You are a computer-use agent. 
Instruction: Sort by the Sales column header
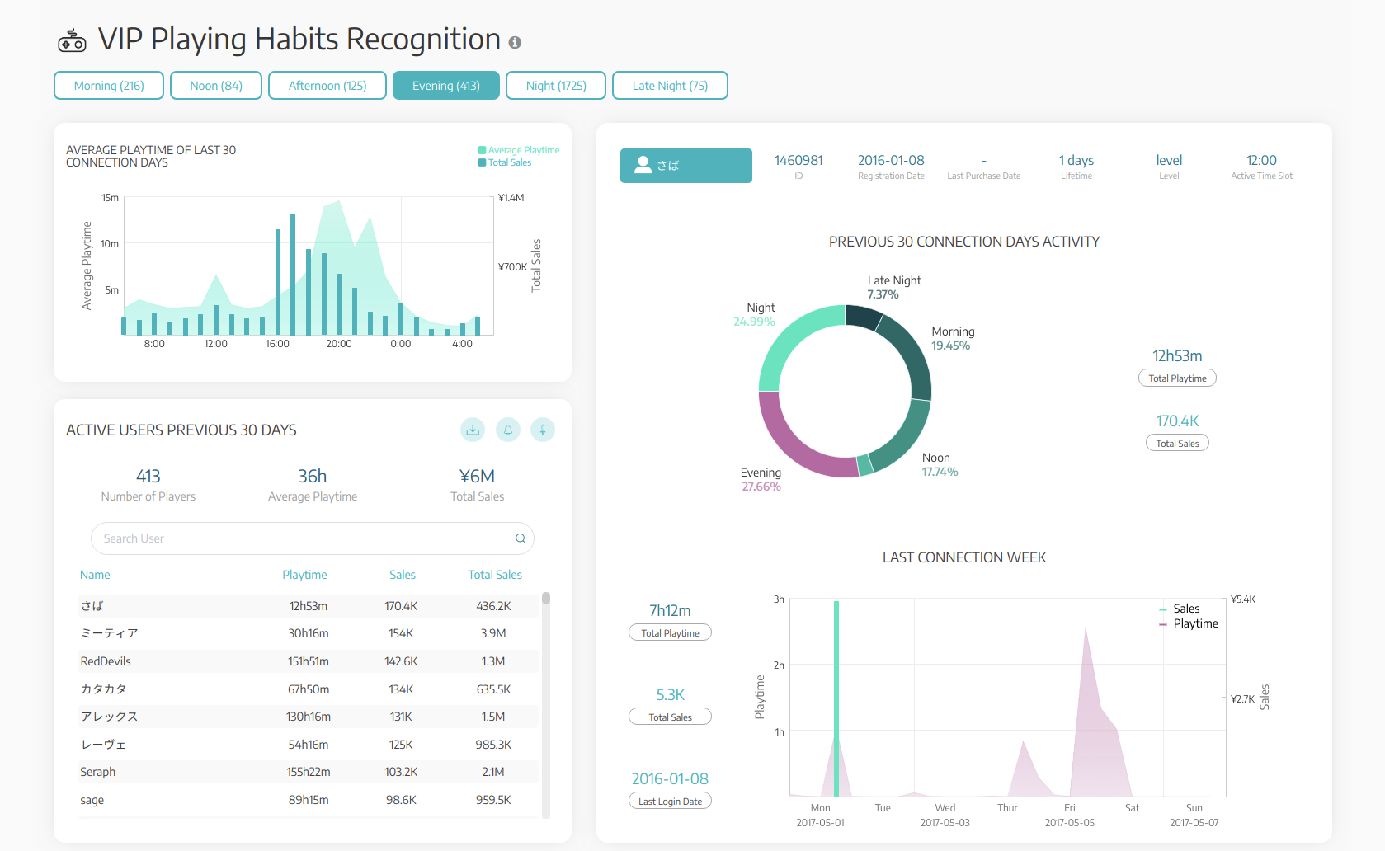(x=403, y=575)
